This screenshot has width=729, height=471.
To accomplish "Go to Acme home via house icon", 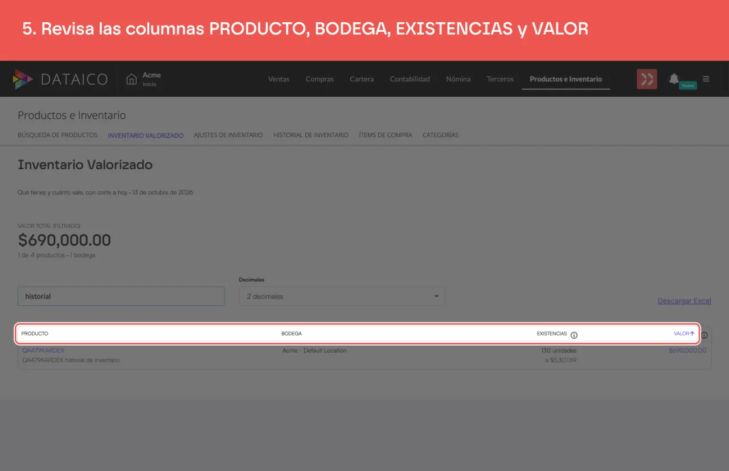I will pos(132,79).
